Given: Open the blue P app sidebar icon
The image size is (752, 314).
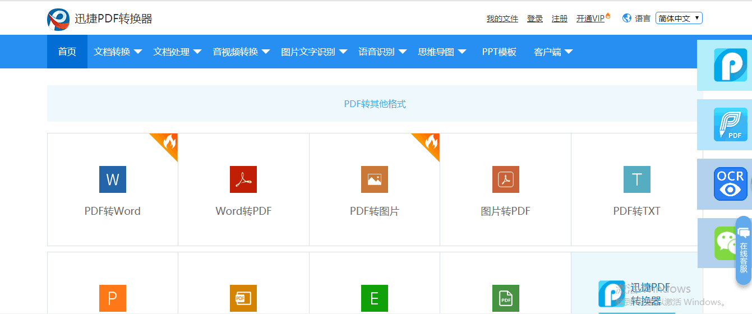Looking at the screenshot, I should 731,65.
